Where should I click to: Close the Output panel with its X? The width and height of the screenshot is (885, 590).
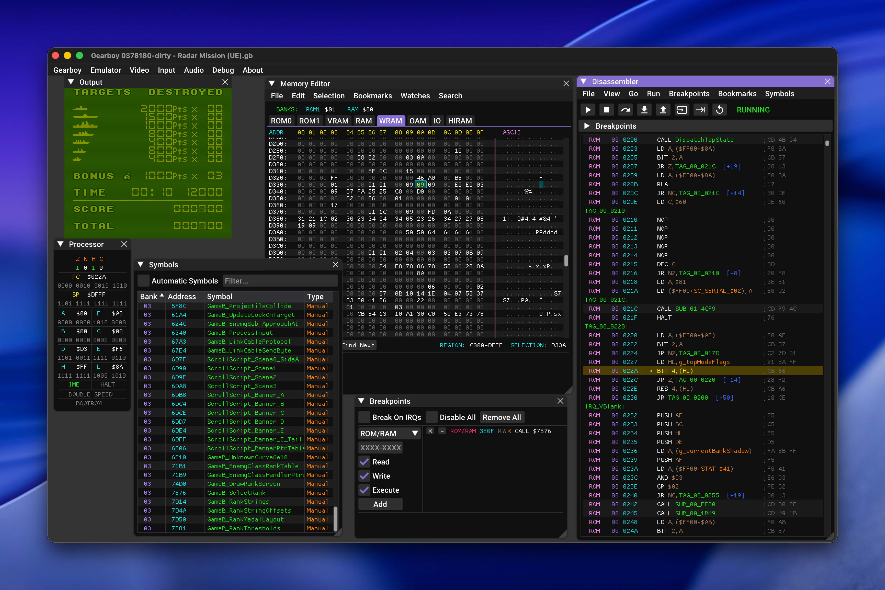pyautogui.click(x=225, y=82)
